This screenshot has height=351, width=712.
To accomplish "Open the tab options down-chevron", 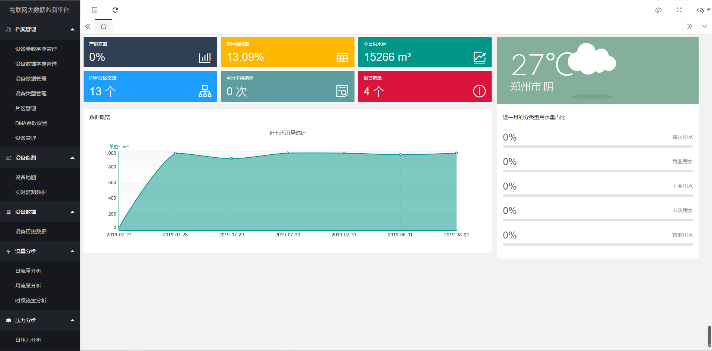I will 705,26.
